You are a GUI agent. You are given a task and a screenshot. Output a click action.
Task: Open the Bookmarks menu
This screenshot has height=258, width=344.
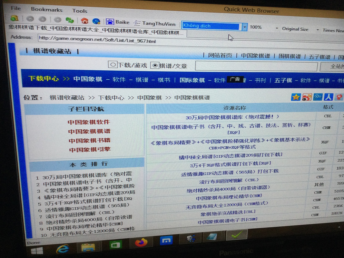tap(46, 9)
